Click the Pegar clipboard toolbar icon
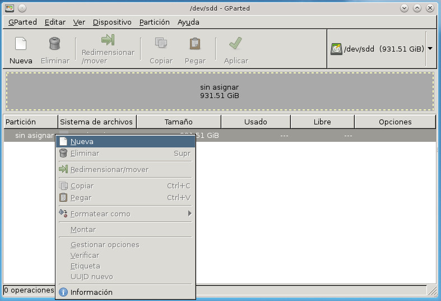The height and width of the screenshot is (301, 441). tap(195, 44)
